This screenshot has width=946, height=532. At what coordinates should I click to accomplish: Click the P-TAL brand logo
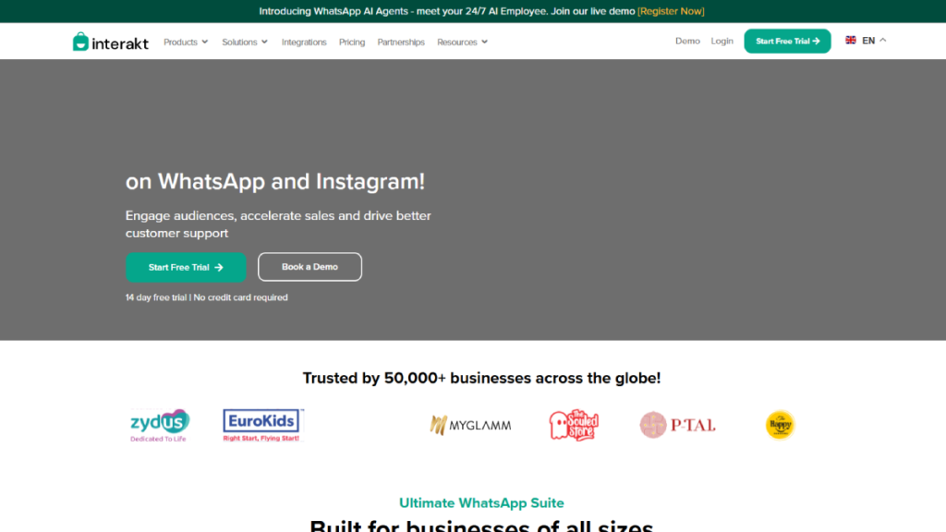677,425
